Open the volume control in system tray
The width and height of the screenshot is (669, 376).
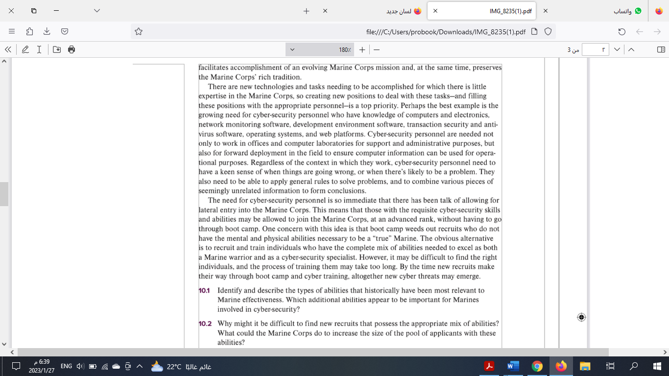(x=81, y=366)
